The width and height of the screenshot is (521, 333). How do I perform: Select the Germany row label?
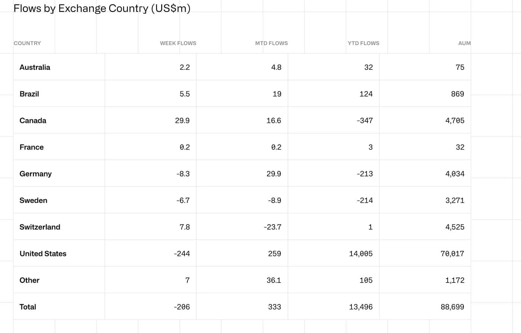coord(36,174)
